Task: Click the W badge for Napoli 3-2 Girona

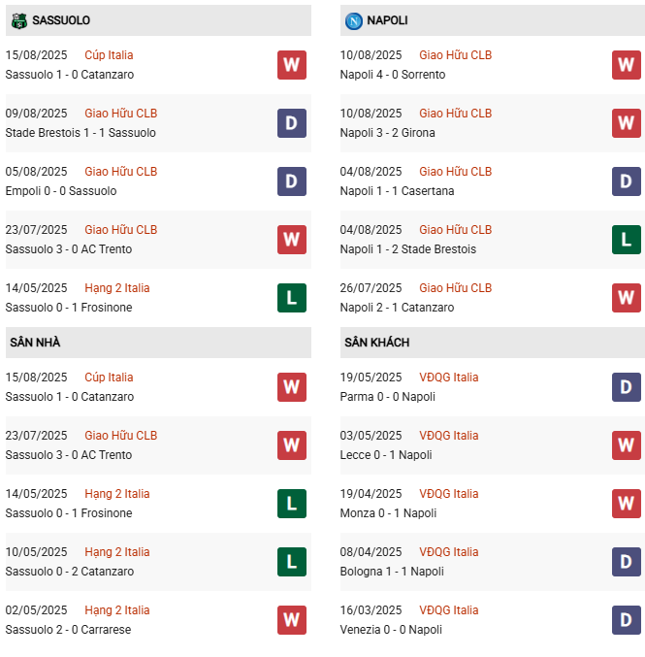Action: (626, 123)
